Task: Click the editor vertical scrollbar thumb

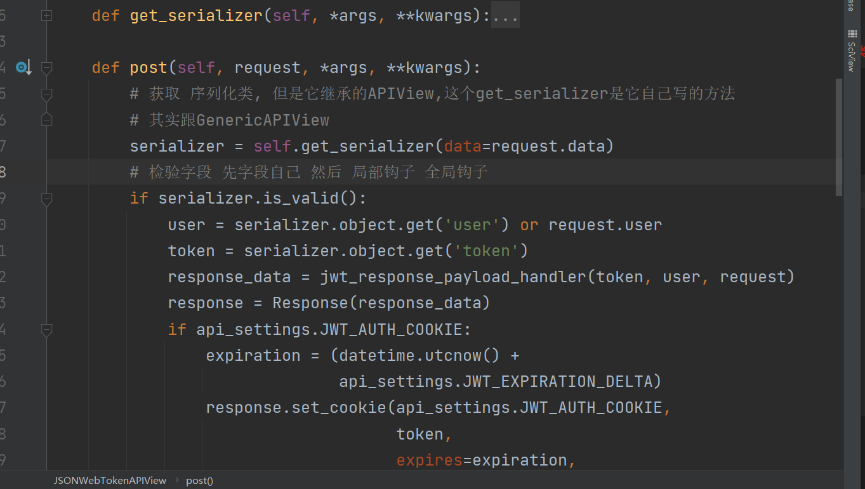Action: pos(839,136)
